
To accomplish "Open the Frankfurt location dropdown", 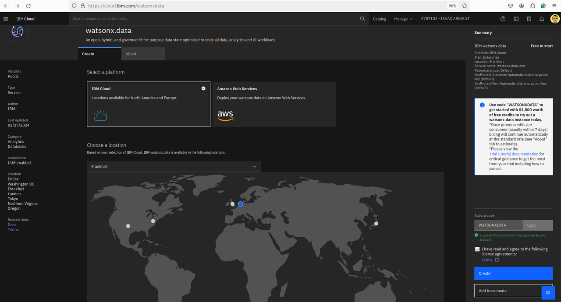I will click(x=174, y=166).
